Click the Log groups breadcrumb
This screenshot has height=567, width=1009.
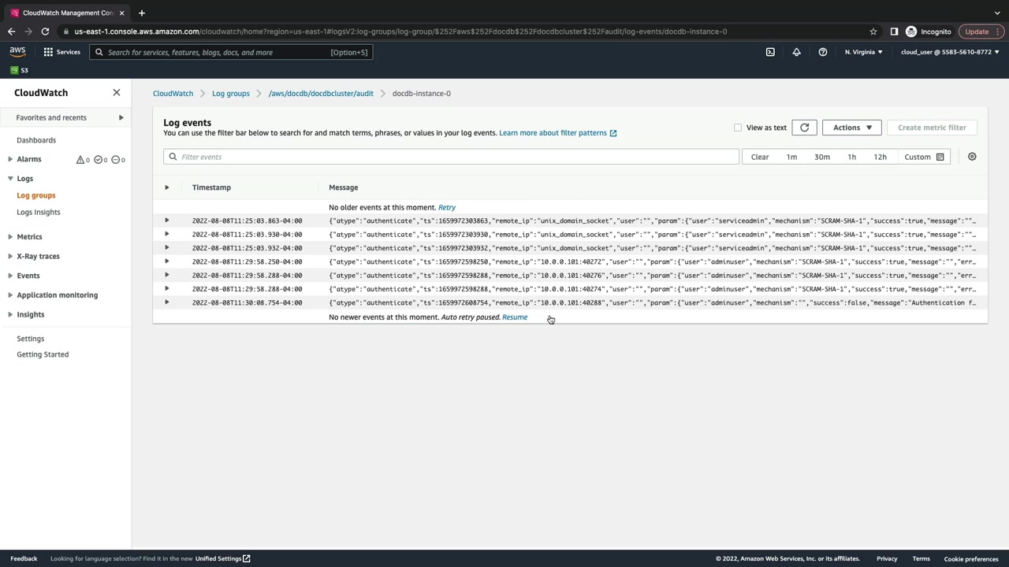tap(231, 93)
